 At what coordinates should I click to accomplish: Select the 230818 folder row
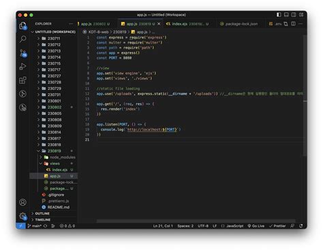tap(54, 144)
